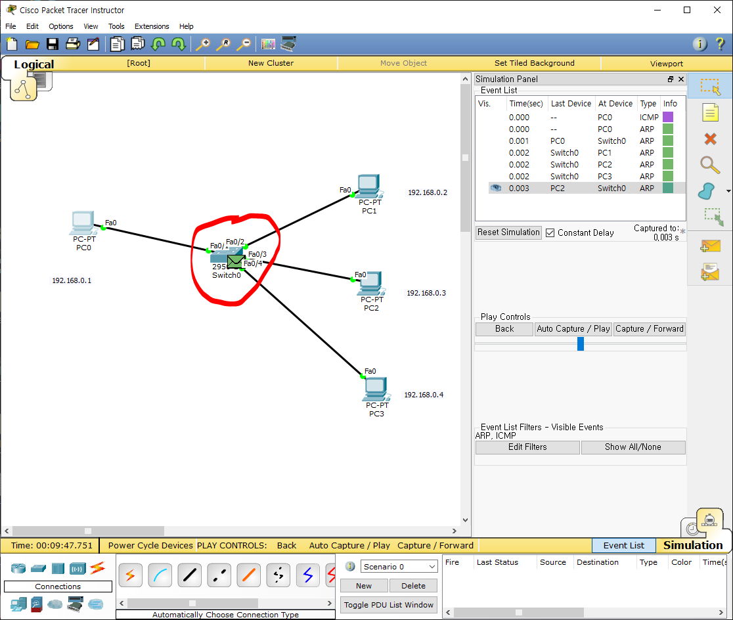
Task: Zoom out with the magnifier minus icon
Action: tap(244, 45)
